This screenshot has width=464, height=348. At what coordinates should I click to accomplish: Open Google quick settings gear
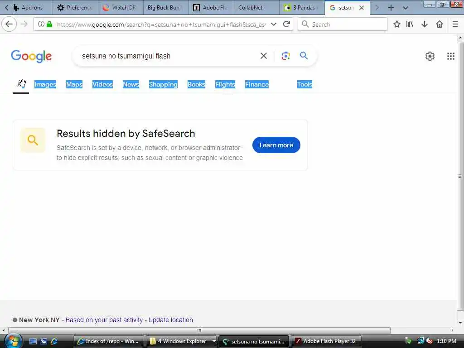click(x=430, y=56)
